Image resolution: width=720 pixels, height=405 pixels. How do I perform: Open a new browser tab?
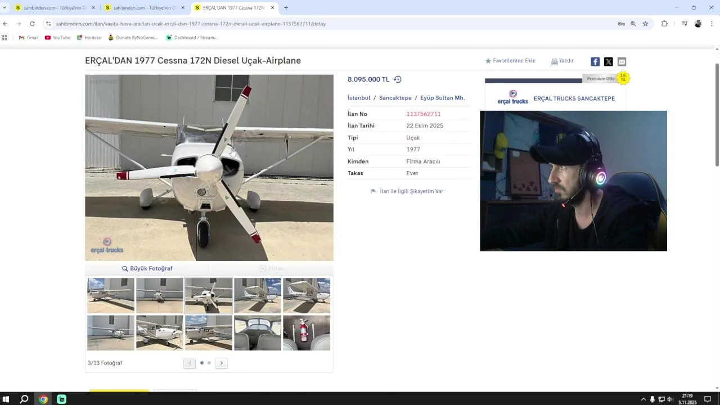coord(286,8)
